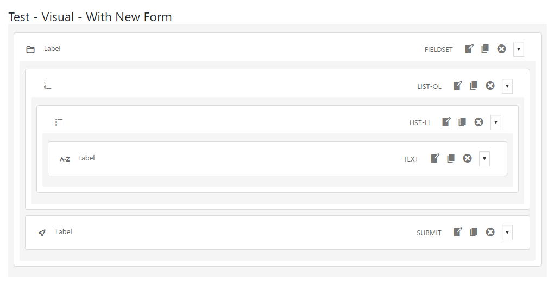Open the SUBMIT dropdown arrow
Viewport: 554px width, 284px height.
[x=507, y=233]
